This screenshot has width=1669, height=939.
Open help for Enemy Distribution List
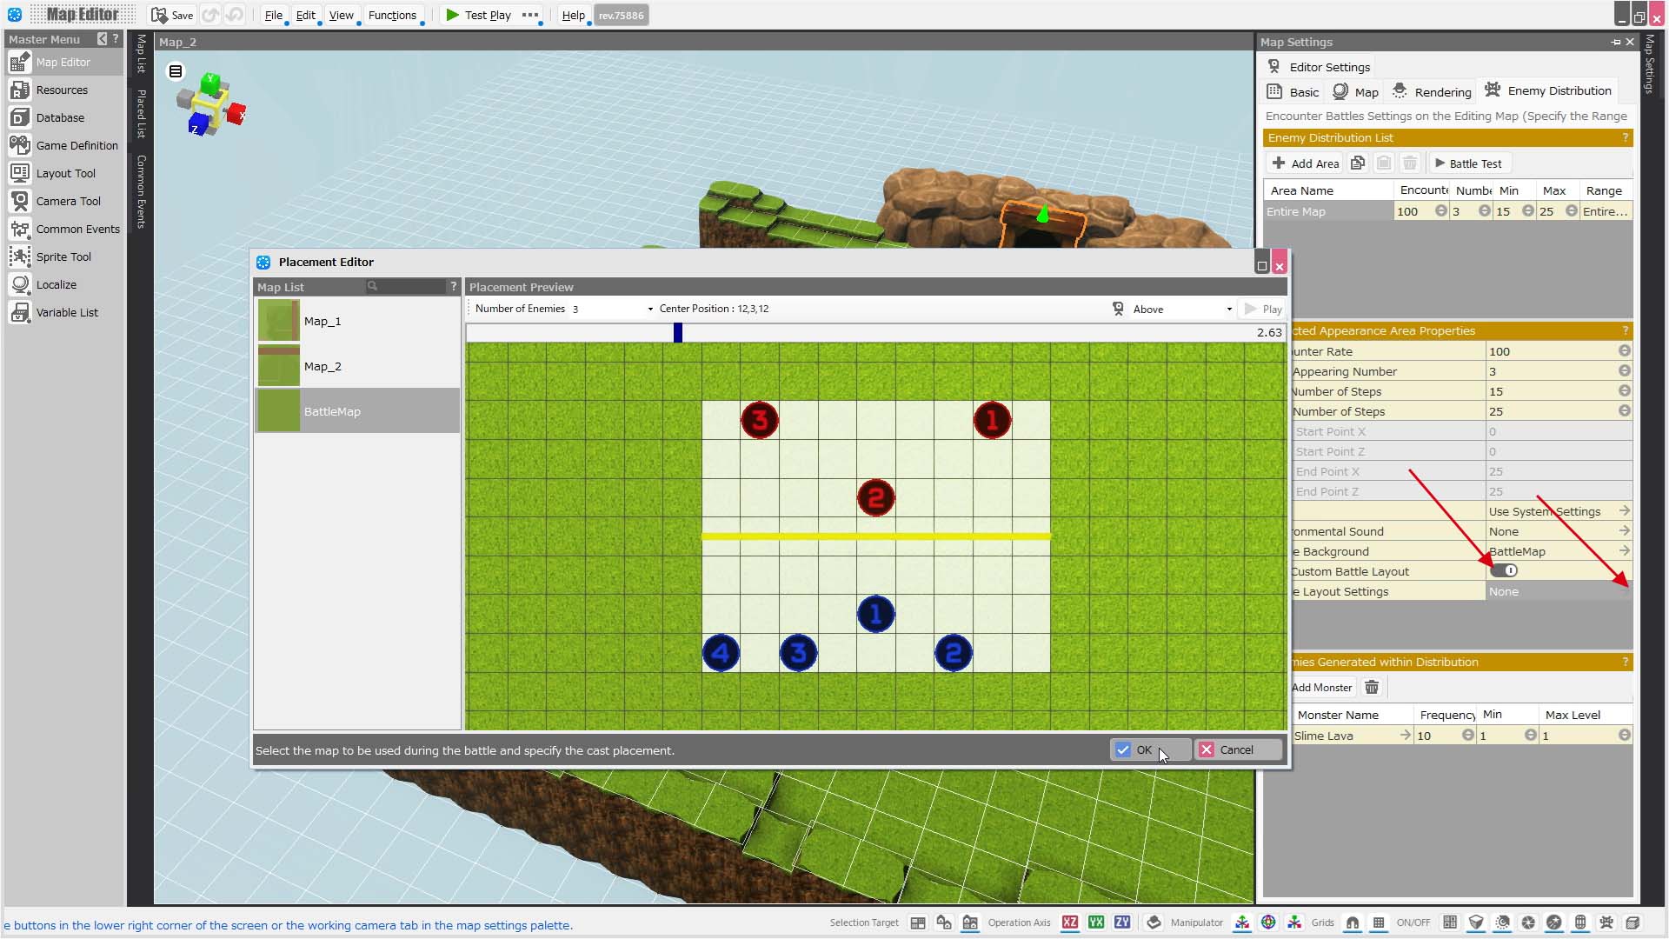[1625, 138]
